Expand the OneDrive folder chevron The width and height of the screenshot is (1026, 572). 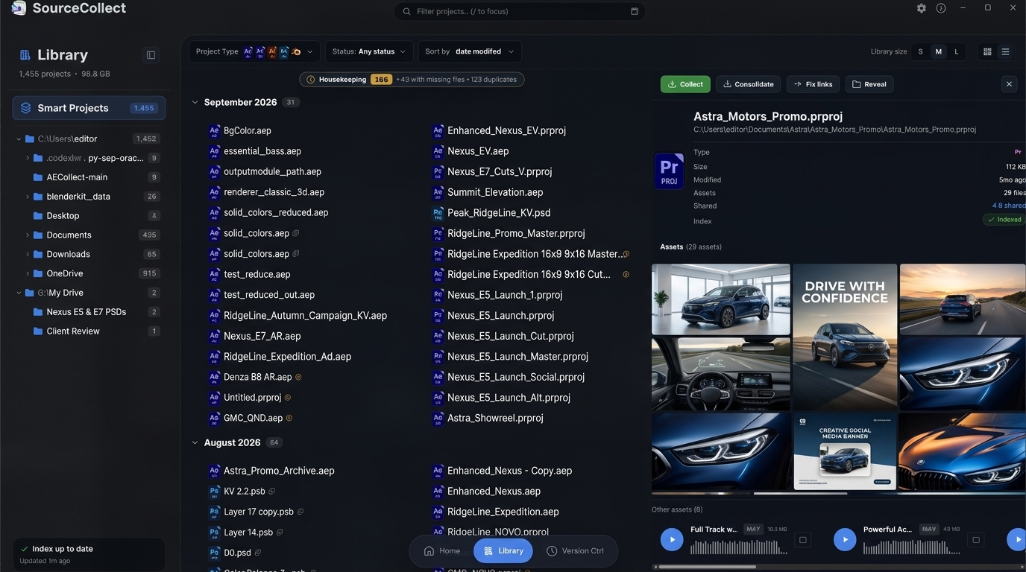click(28, 274)
